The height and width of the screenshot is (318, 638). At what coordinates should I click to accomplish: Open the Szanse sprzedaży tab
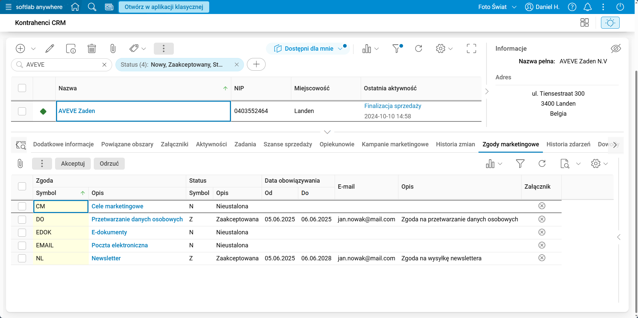click(288, 144)
